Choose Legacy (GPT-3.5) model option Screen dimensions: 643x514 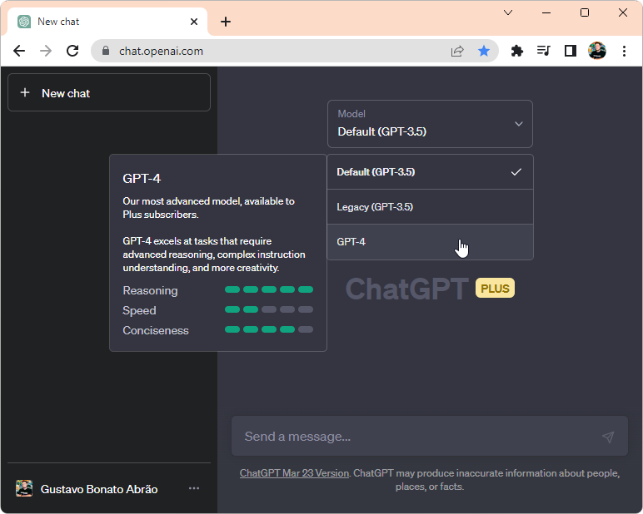[430, 207]
